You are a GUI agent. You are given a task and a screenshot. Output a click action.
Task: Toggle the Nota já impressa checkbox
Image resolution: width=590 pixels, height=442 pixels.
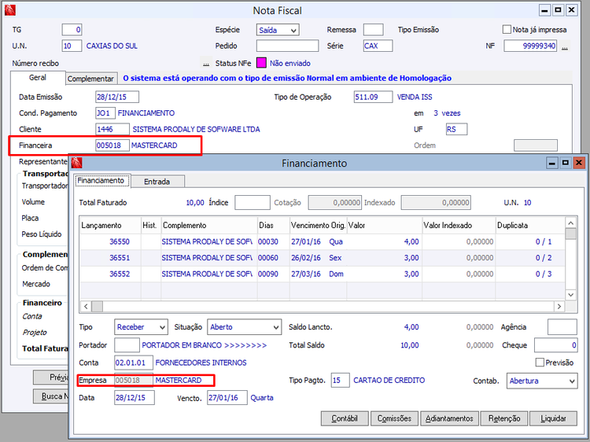507,30
